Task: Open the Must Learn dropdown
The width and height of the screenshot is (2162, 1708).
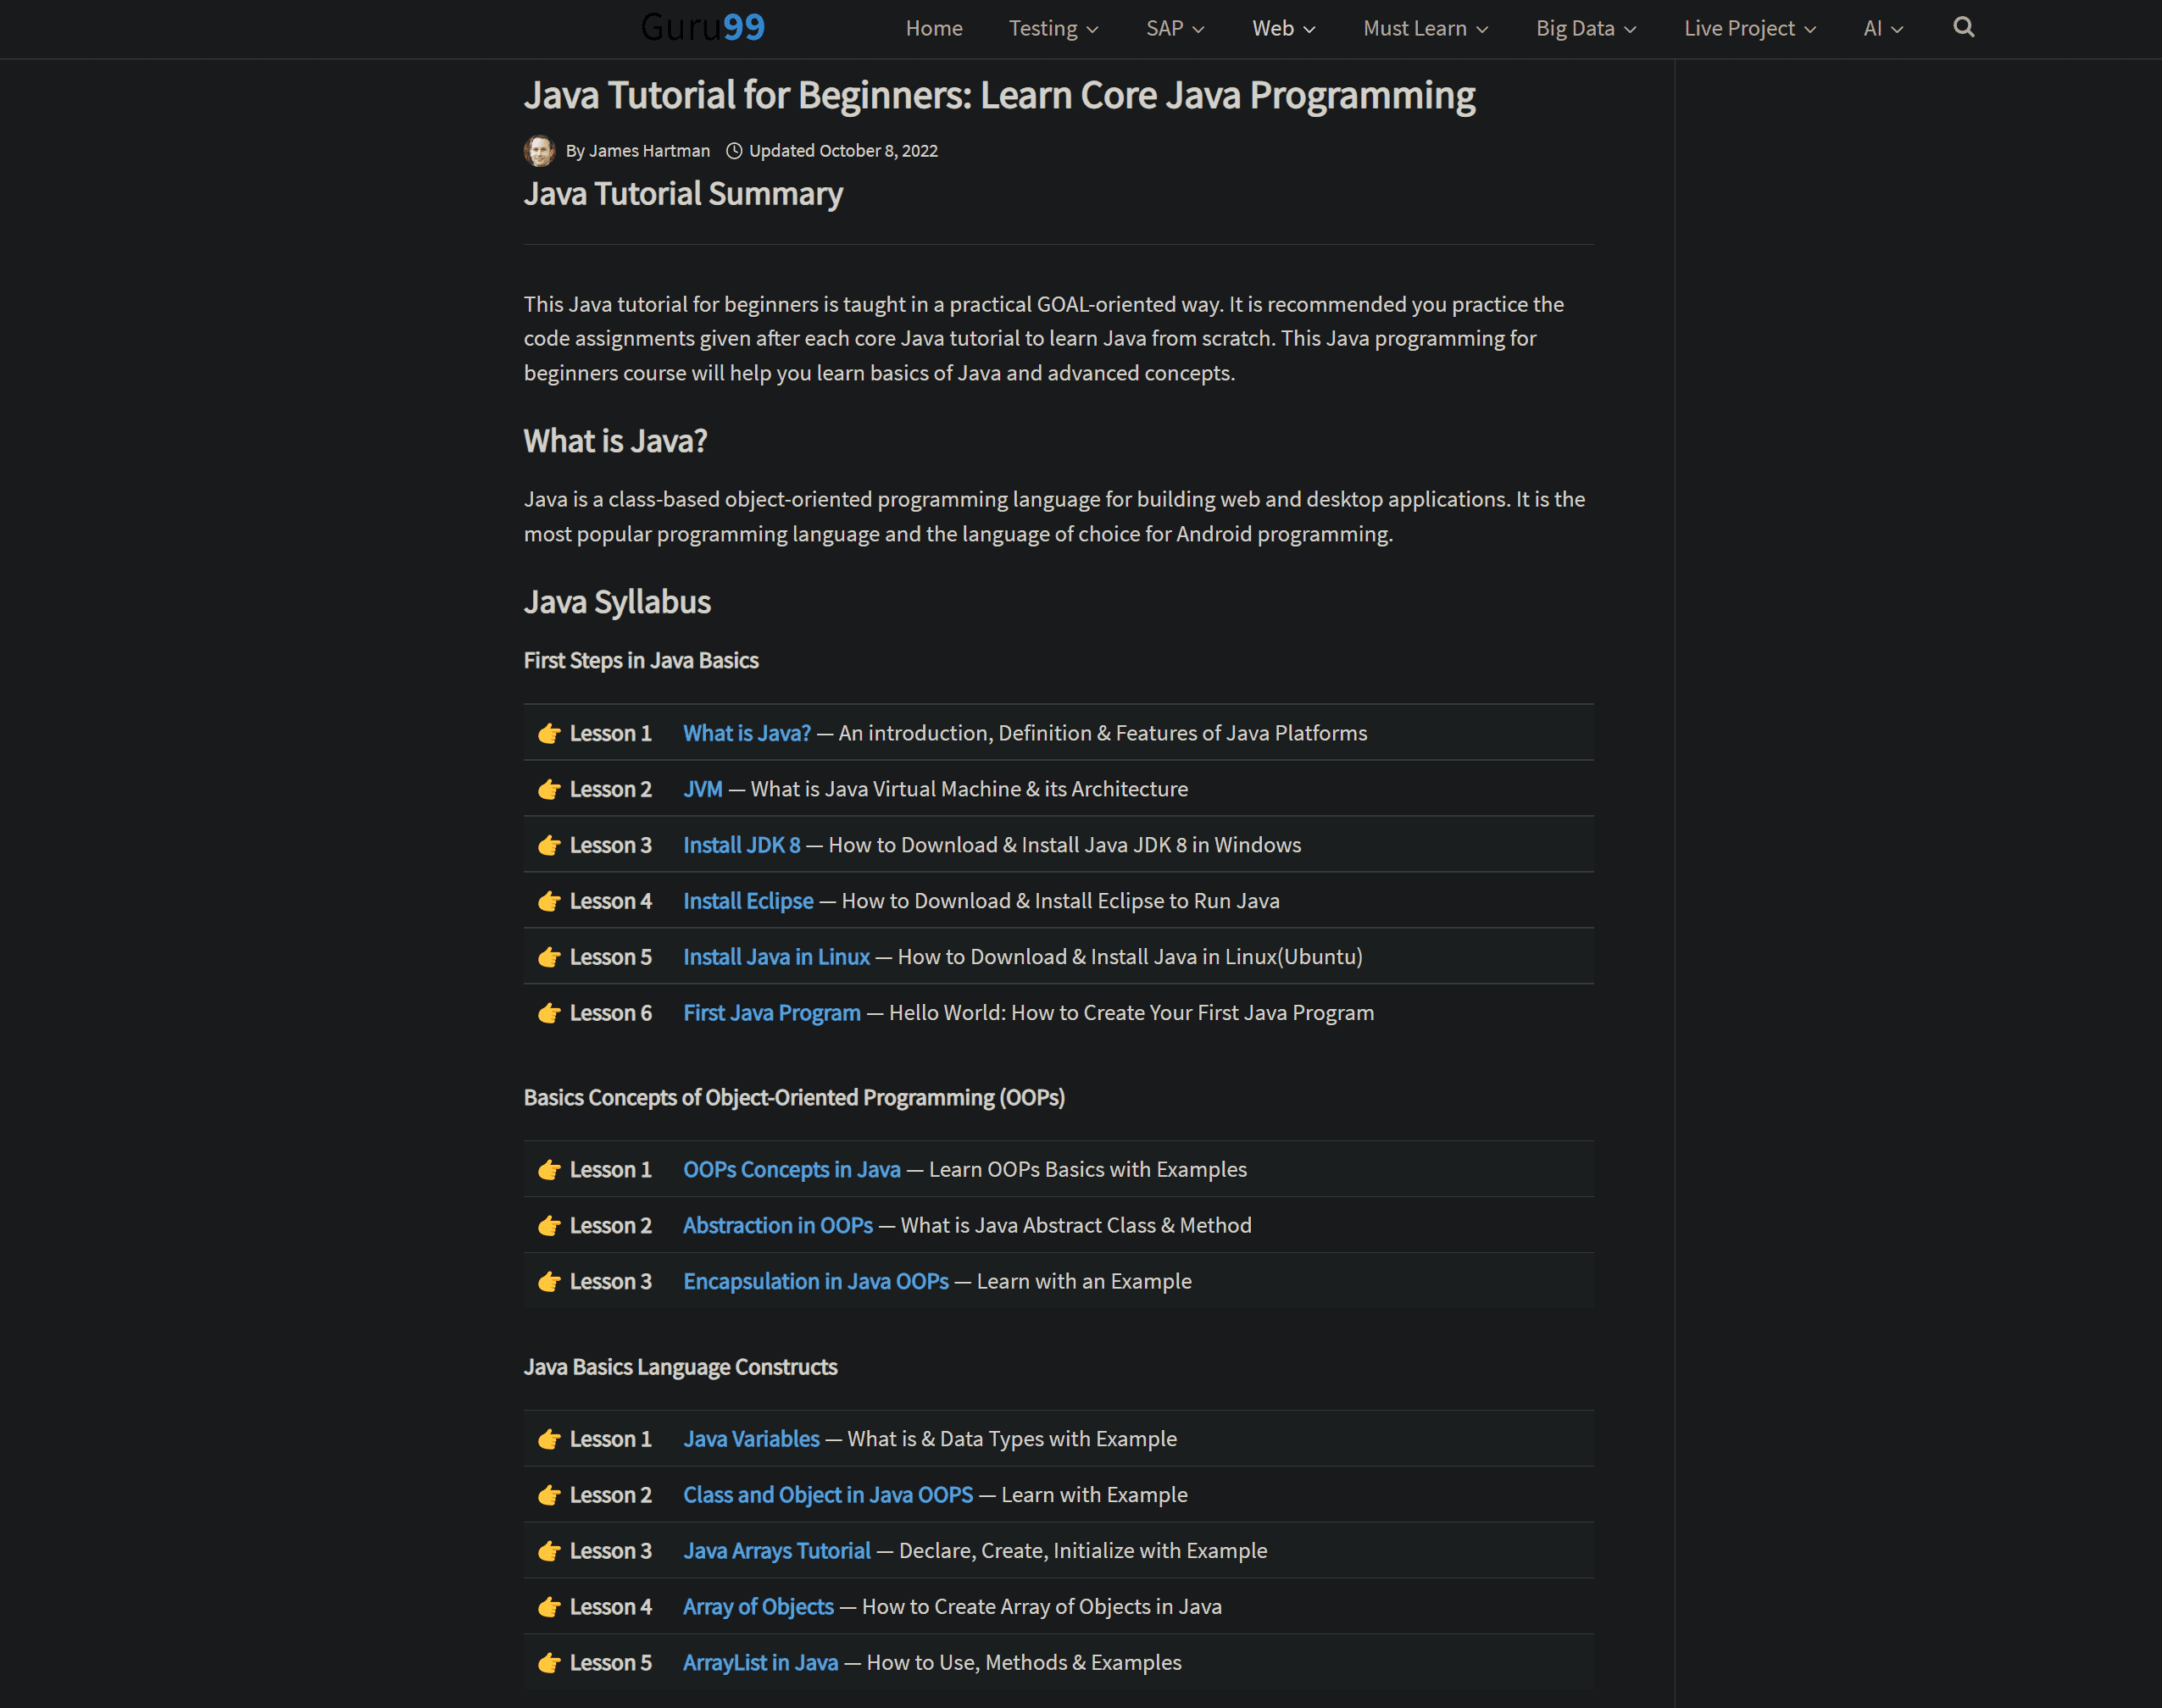Action: pyautogui.click(x=1425, y=28)
